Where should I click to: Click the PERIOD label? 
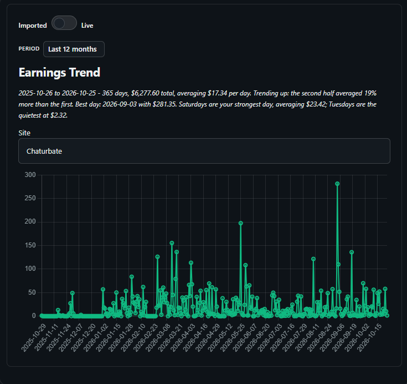[29, 49]
